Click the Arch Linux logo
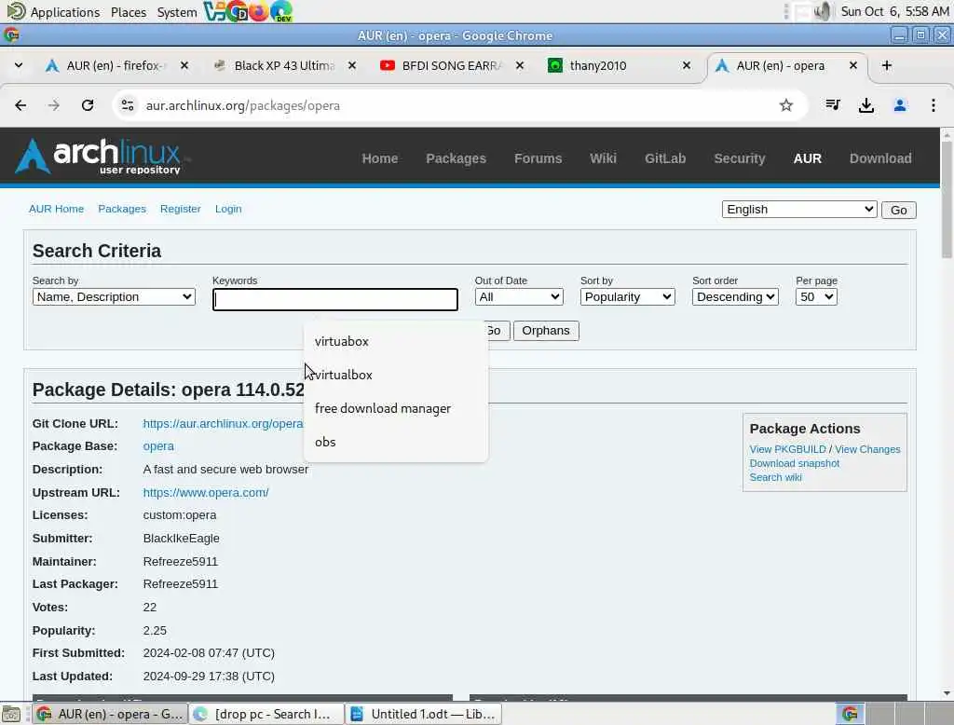954x725 pixels. pos(97,156)
